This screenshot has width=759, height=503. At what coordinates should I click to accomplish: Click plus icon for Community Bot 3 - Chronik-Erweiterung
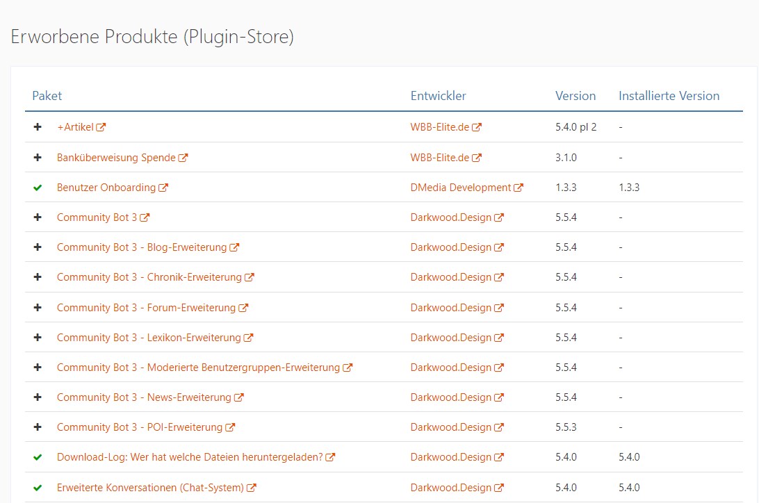coord(38,277)
